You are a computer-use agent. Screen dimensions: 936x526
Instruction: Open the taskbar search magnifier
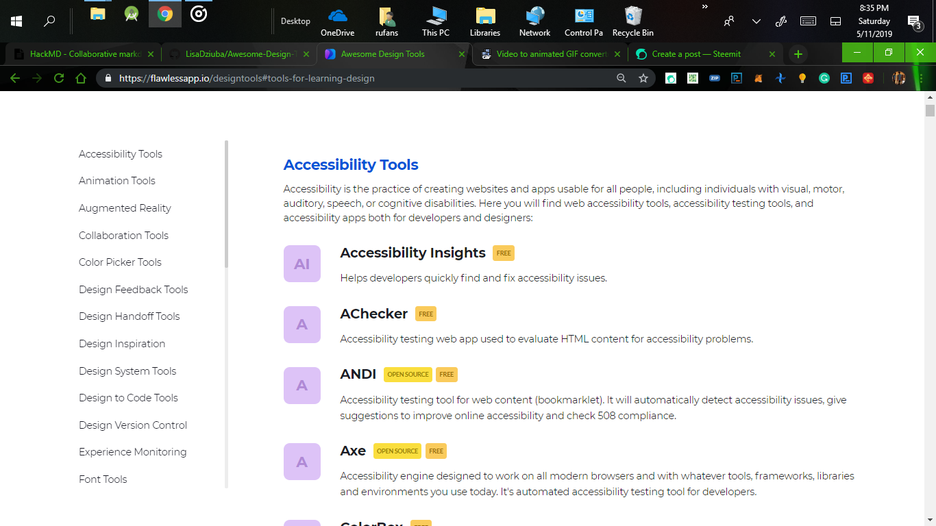point(49,21)
